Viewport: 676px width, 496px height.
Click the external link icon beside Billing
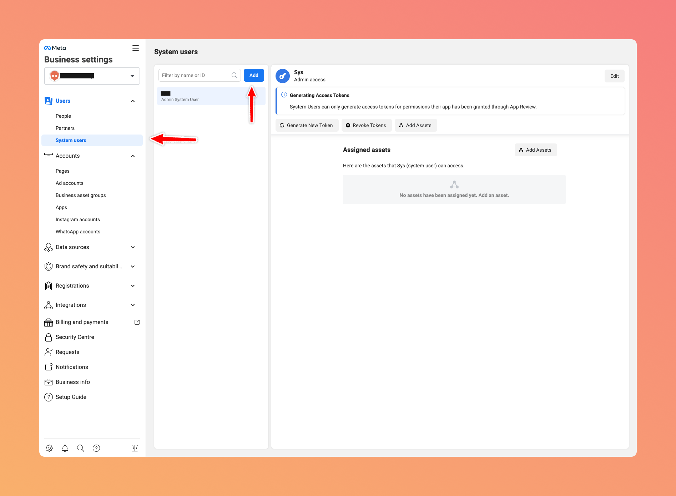click(x=137, y=322)
